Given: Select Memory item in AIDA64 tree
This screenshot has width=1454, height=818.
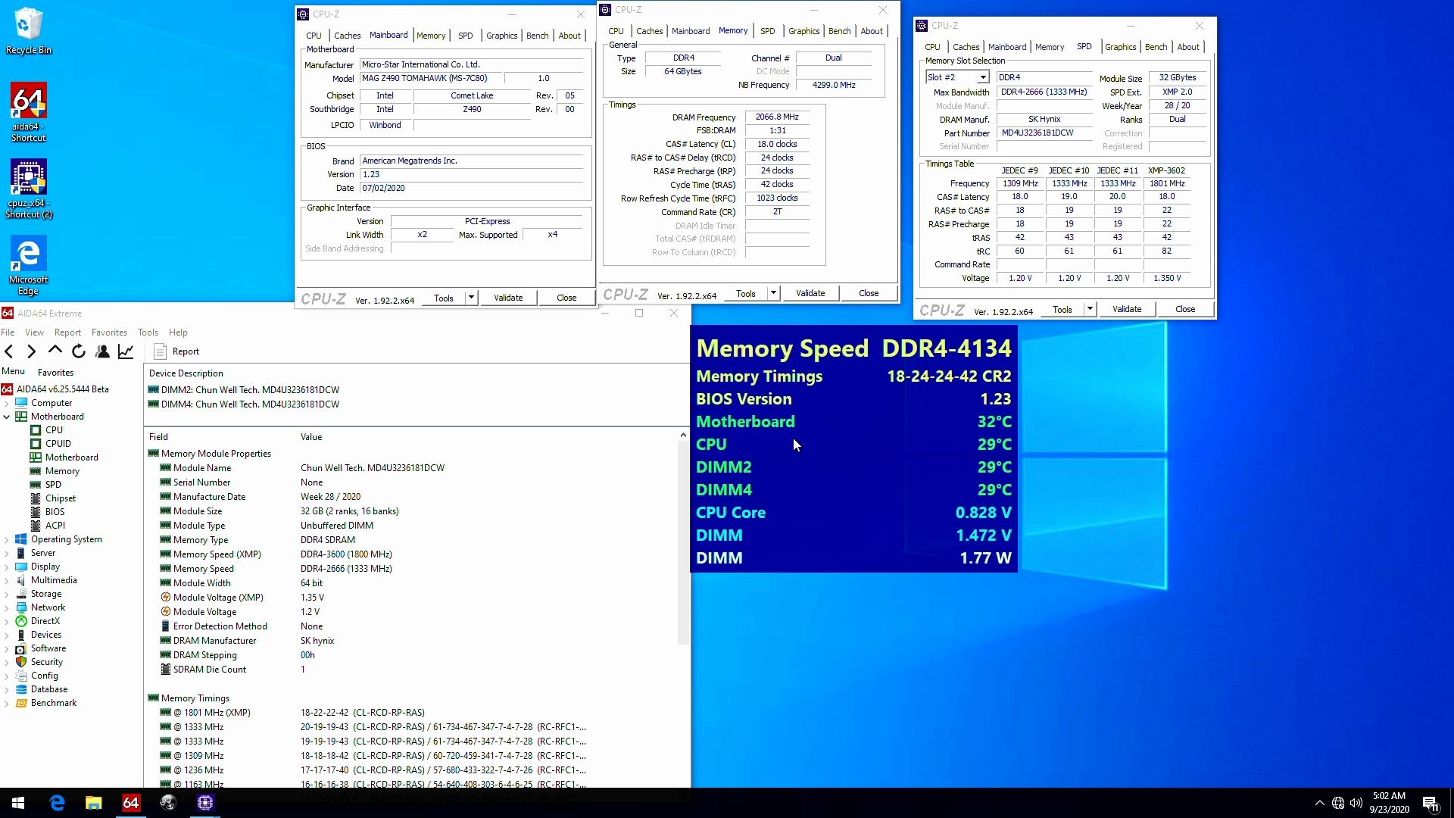Looking at the screenshot, I should pyautogui.click(x=62, y=471).
